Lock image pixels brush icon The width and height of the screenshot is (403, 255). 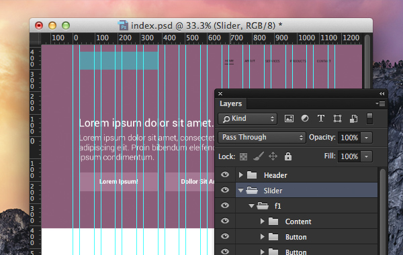tap(259, 156)
